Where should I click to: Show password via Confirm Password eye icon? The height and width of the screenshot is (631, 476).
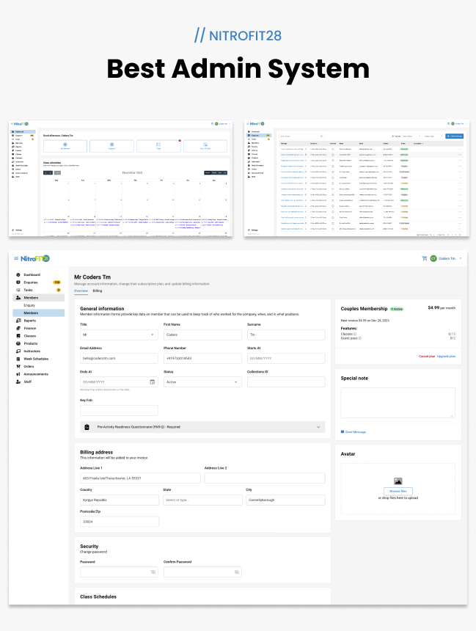click(237, 572)
